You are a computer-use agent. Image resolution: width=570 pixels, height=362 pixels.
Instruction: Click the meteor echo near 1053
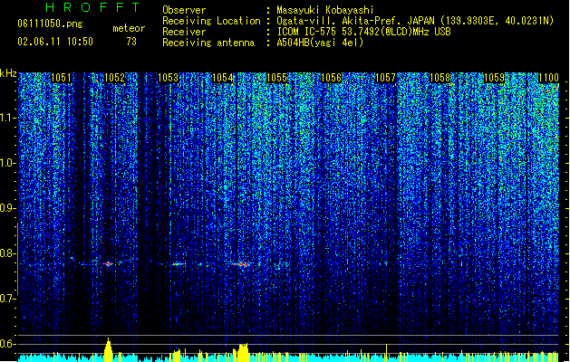coord(179,264)
